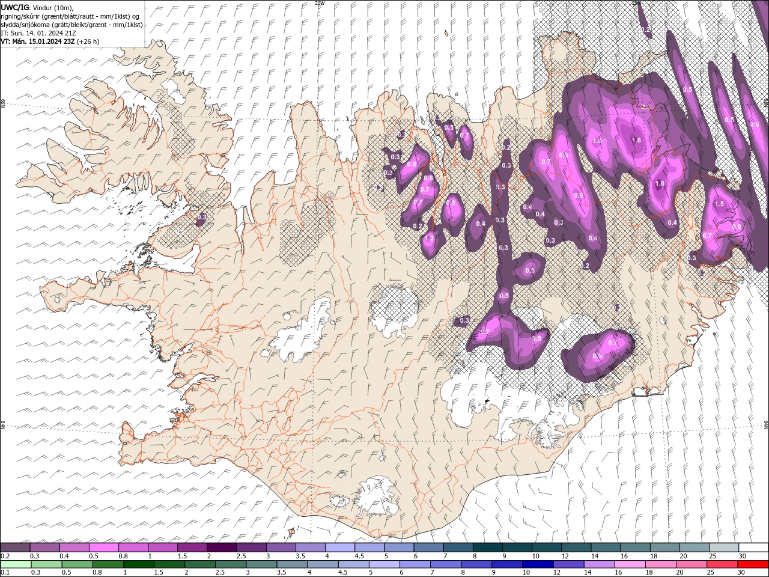Pick the dark teal 8 swatch in top legend row

pos(488,548)
